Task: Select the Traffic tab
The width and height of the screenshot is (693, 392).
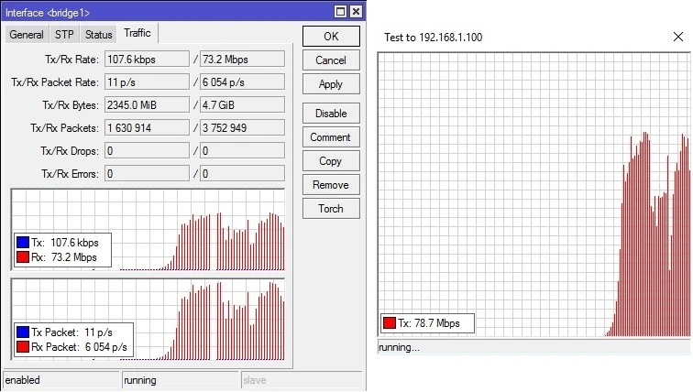Action: (137, 34)
